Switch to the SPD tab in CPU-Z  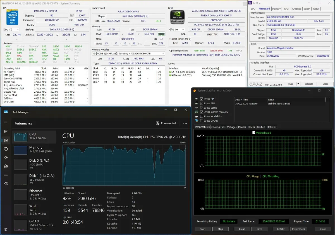[286, 9]
